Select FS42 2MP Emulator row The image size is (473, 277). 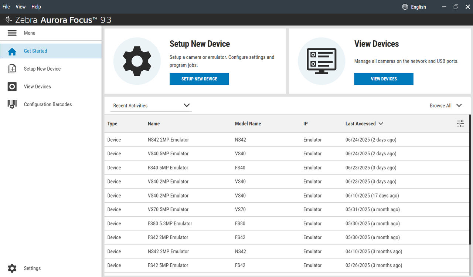(x=287, y=237)
